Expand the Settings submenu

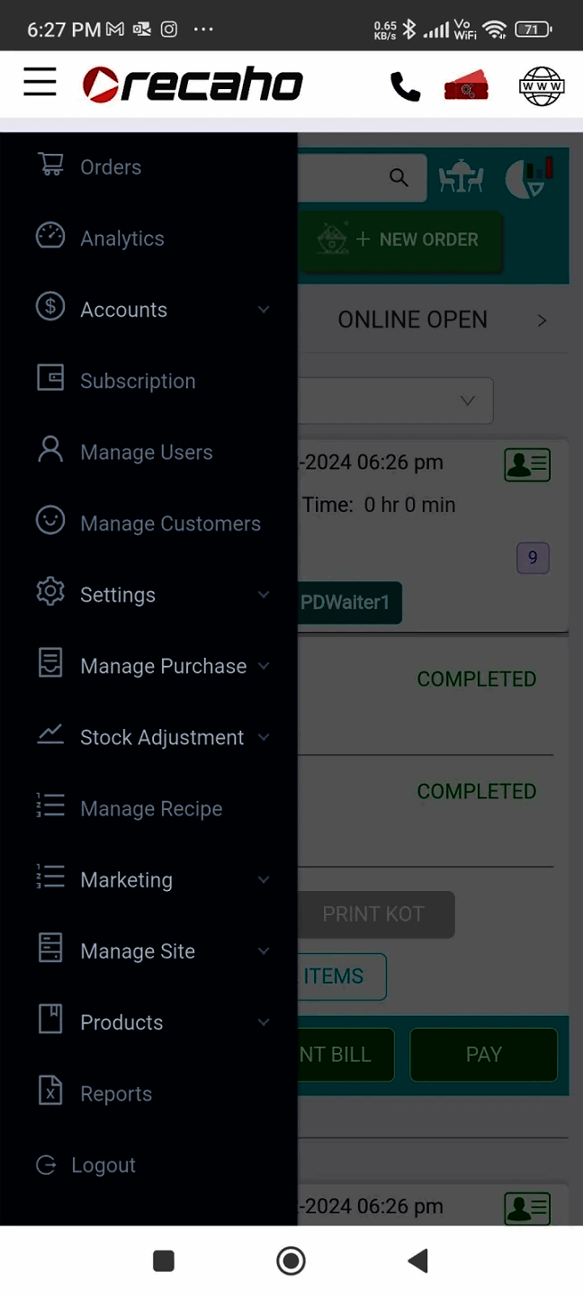click(263, 594)
